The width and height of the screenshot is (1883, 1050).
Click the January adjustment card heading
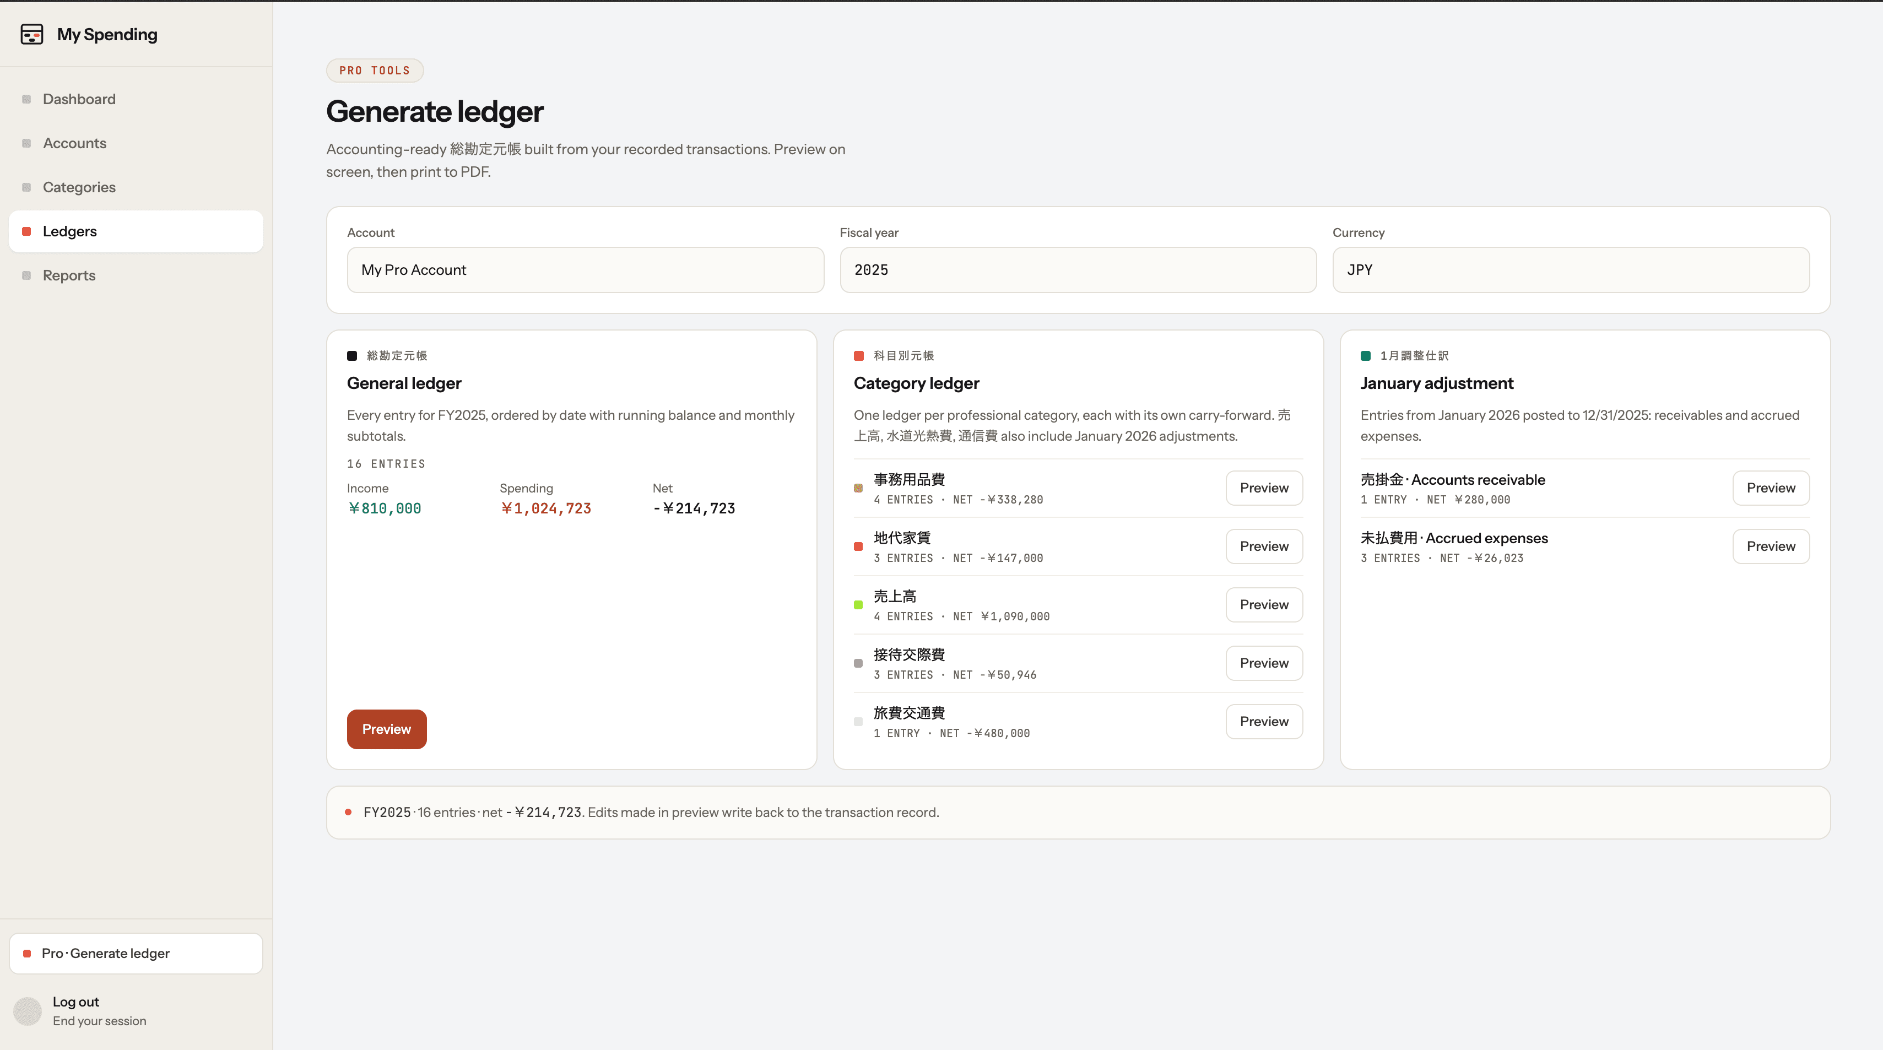1436,383
